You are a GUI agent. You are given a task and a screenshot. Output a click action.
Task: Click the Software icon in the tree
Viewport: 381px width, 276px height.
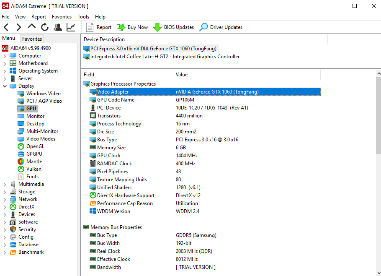[13, 222]
